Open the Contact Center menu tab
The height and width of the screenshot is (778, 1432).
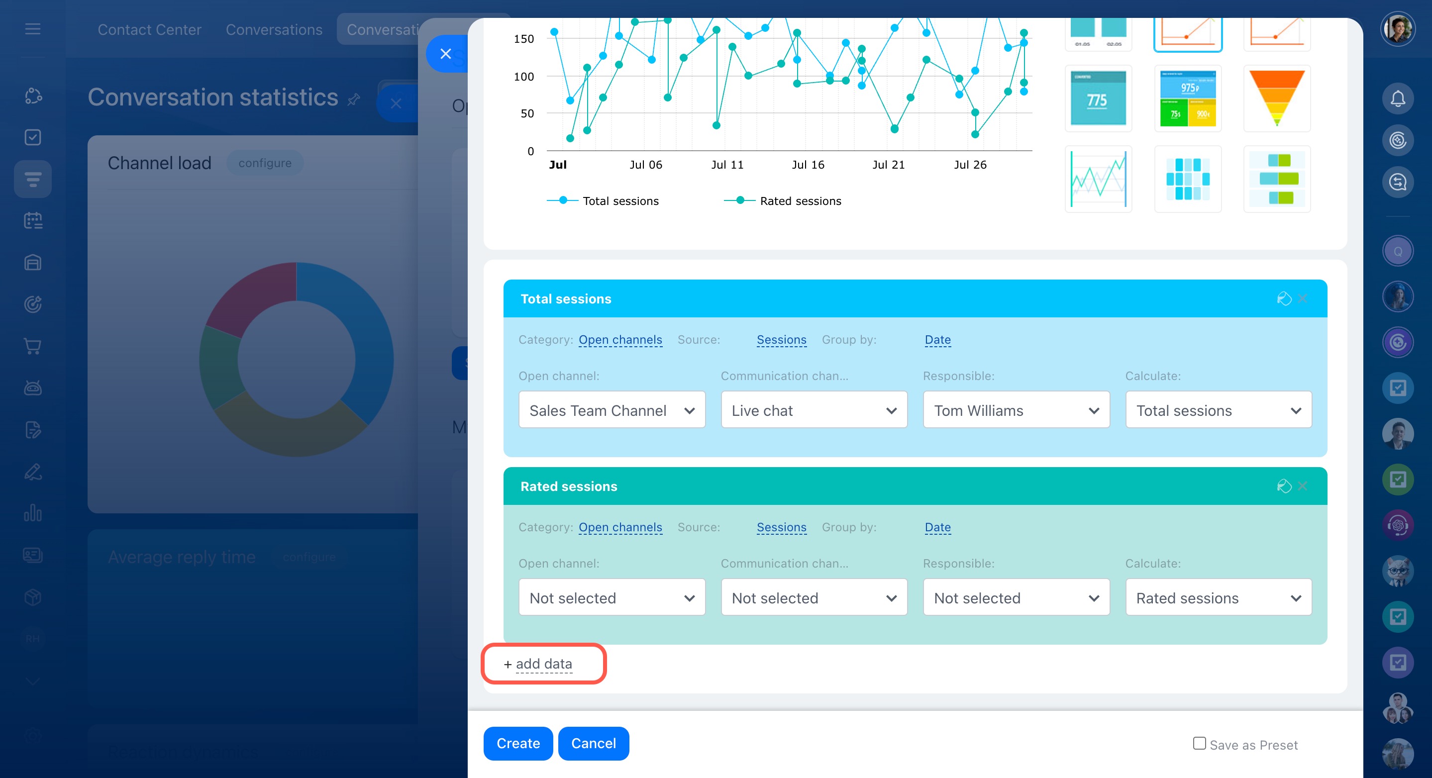(x=150, y=29)
